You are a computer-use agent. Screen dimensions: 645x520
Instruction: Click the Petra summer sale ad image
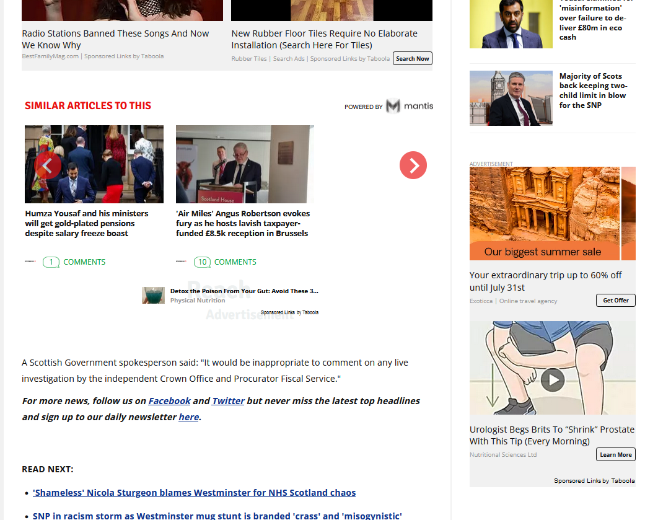click(x=545, y=213)
